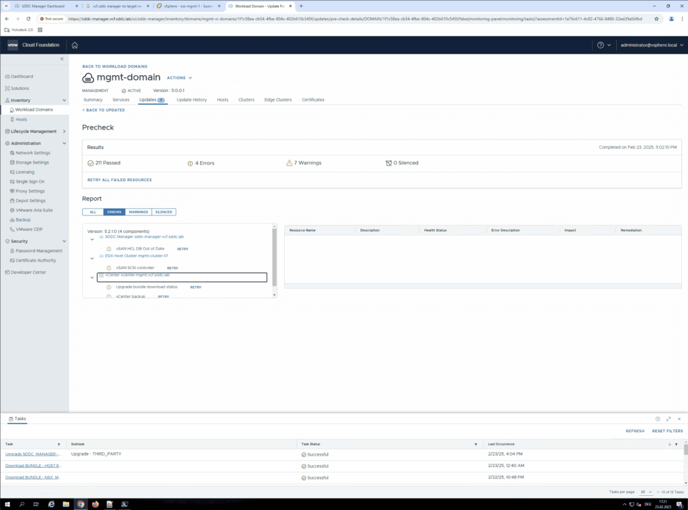Collapse the Administration section

(x=64, y=144)
